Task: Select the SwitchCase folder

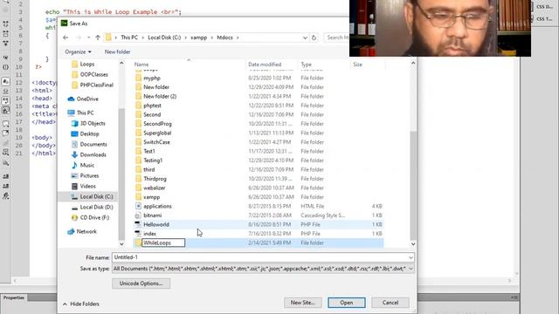Action: pyautogui.click(x=259, y=142)
